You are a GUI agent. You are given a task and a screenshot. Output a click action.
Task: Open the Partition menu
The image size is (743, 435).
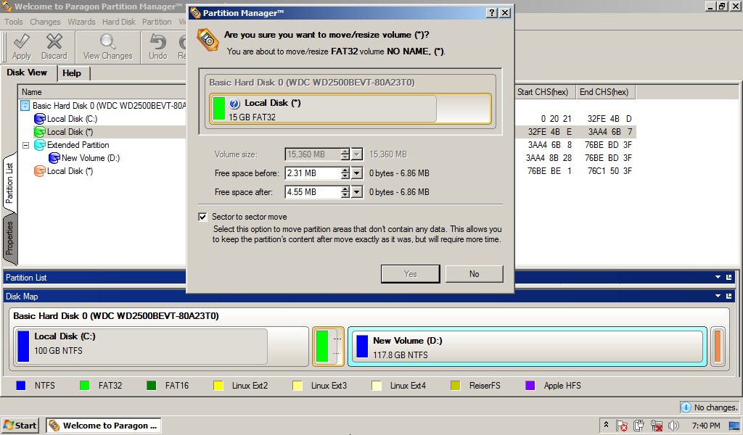click(x=157, y=22)
